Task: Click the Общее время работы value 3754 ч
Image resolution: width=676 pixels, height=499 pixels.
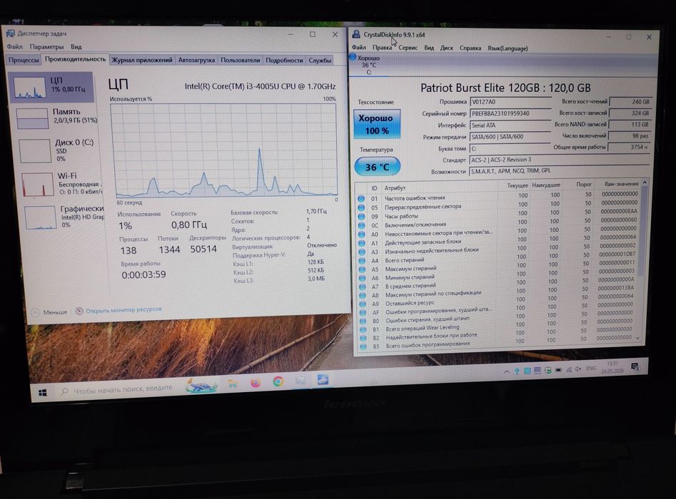Action: tap(630, 147)
